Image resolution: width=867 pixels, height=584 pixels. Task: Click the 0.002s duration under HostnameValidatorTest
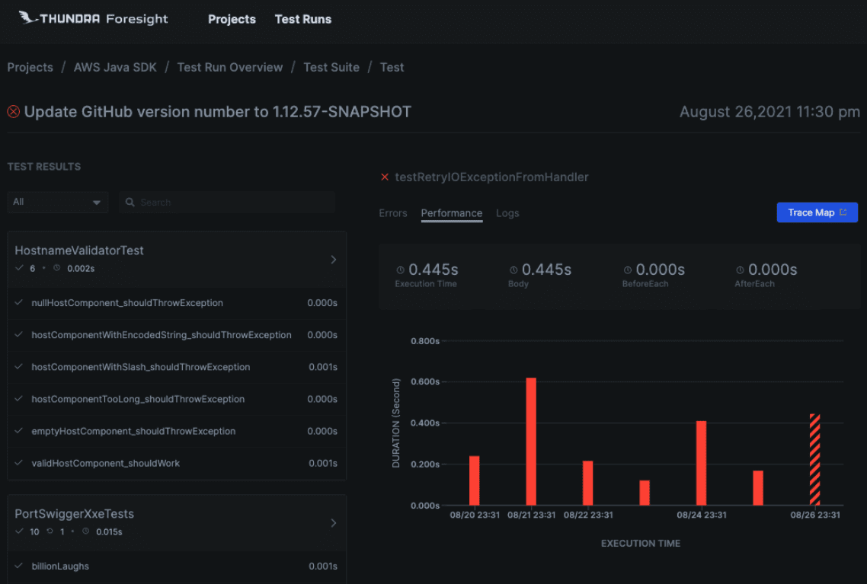[81, 269]
